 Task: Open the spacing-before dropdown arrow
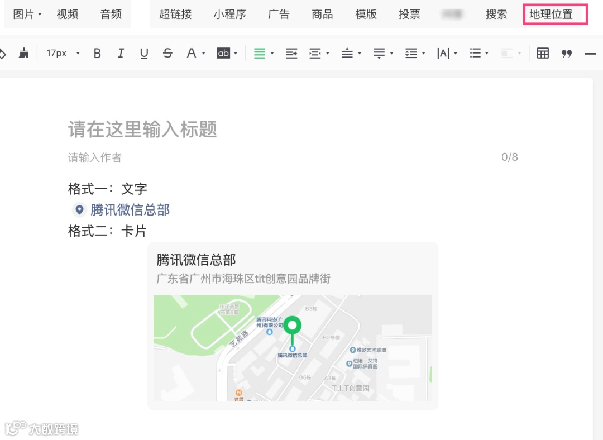tap(360, 54)
